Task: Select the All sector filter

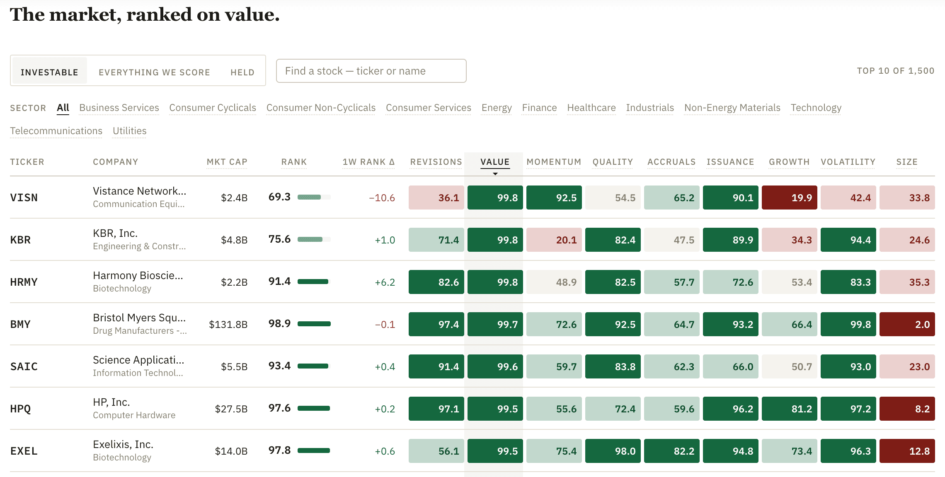Action: tap(63, 108)
